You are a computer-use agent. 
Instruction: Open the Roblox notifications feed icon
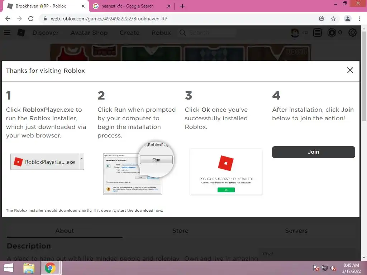pos(318,33)
